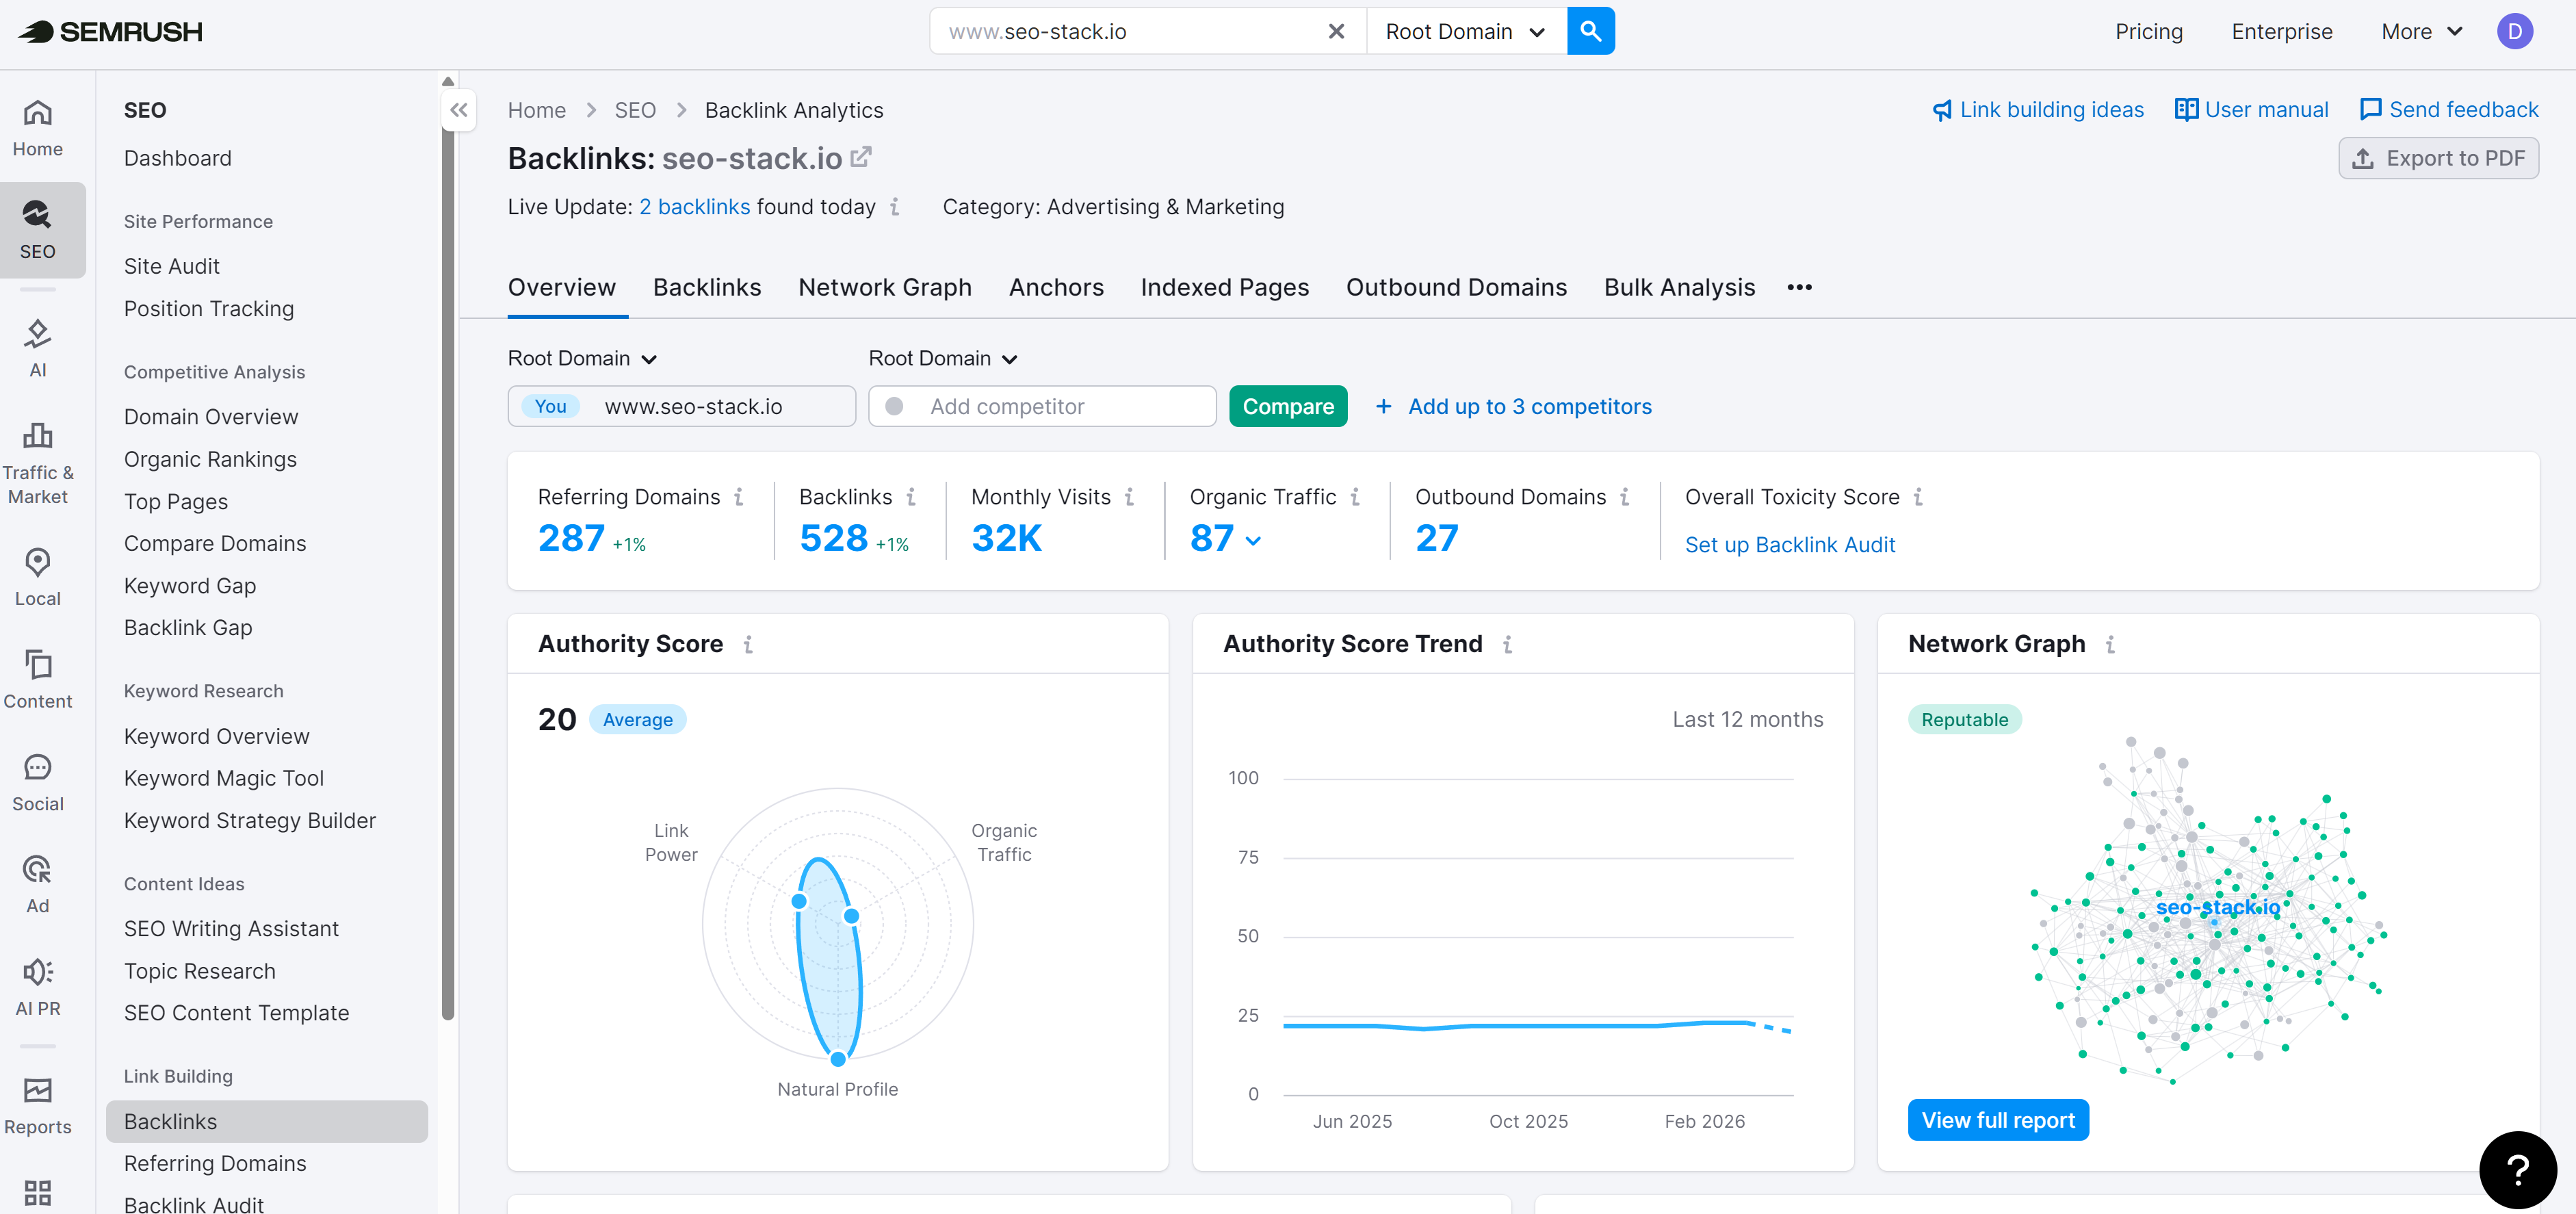
Task: Click the help question mark bubble
Action: tap(2517, 1169)
